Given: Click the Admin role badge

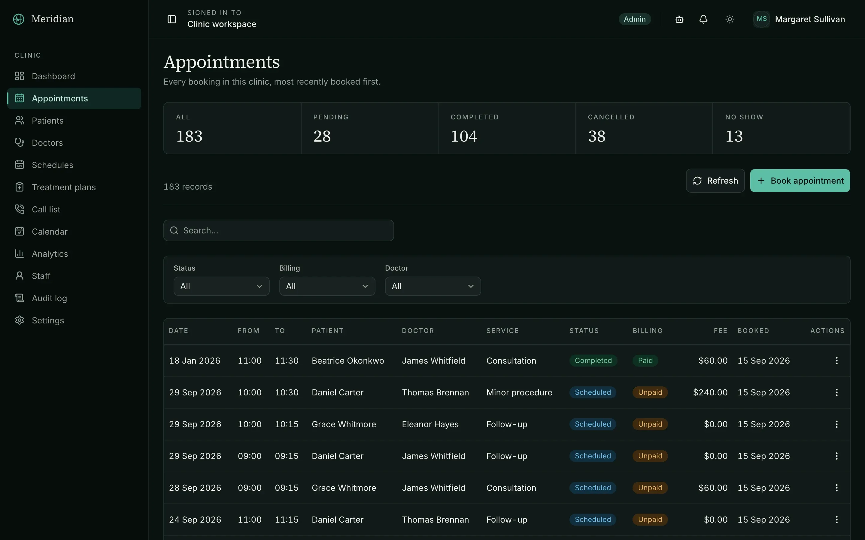Looking at the screenshot, I should [634, 19].
